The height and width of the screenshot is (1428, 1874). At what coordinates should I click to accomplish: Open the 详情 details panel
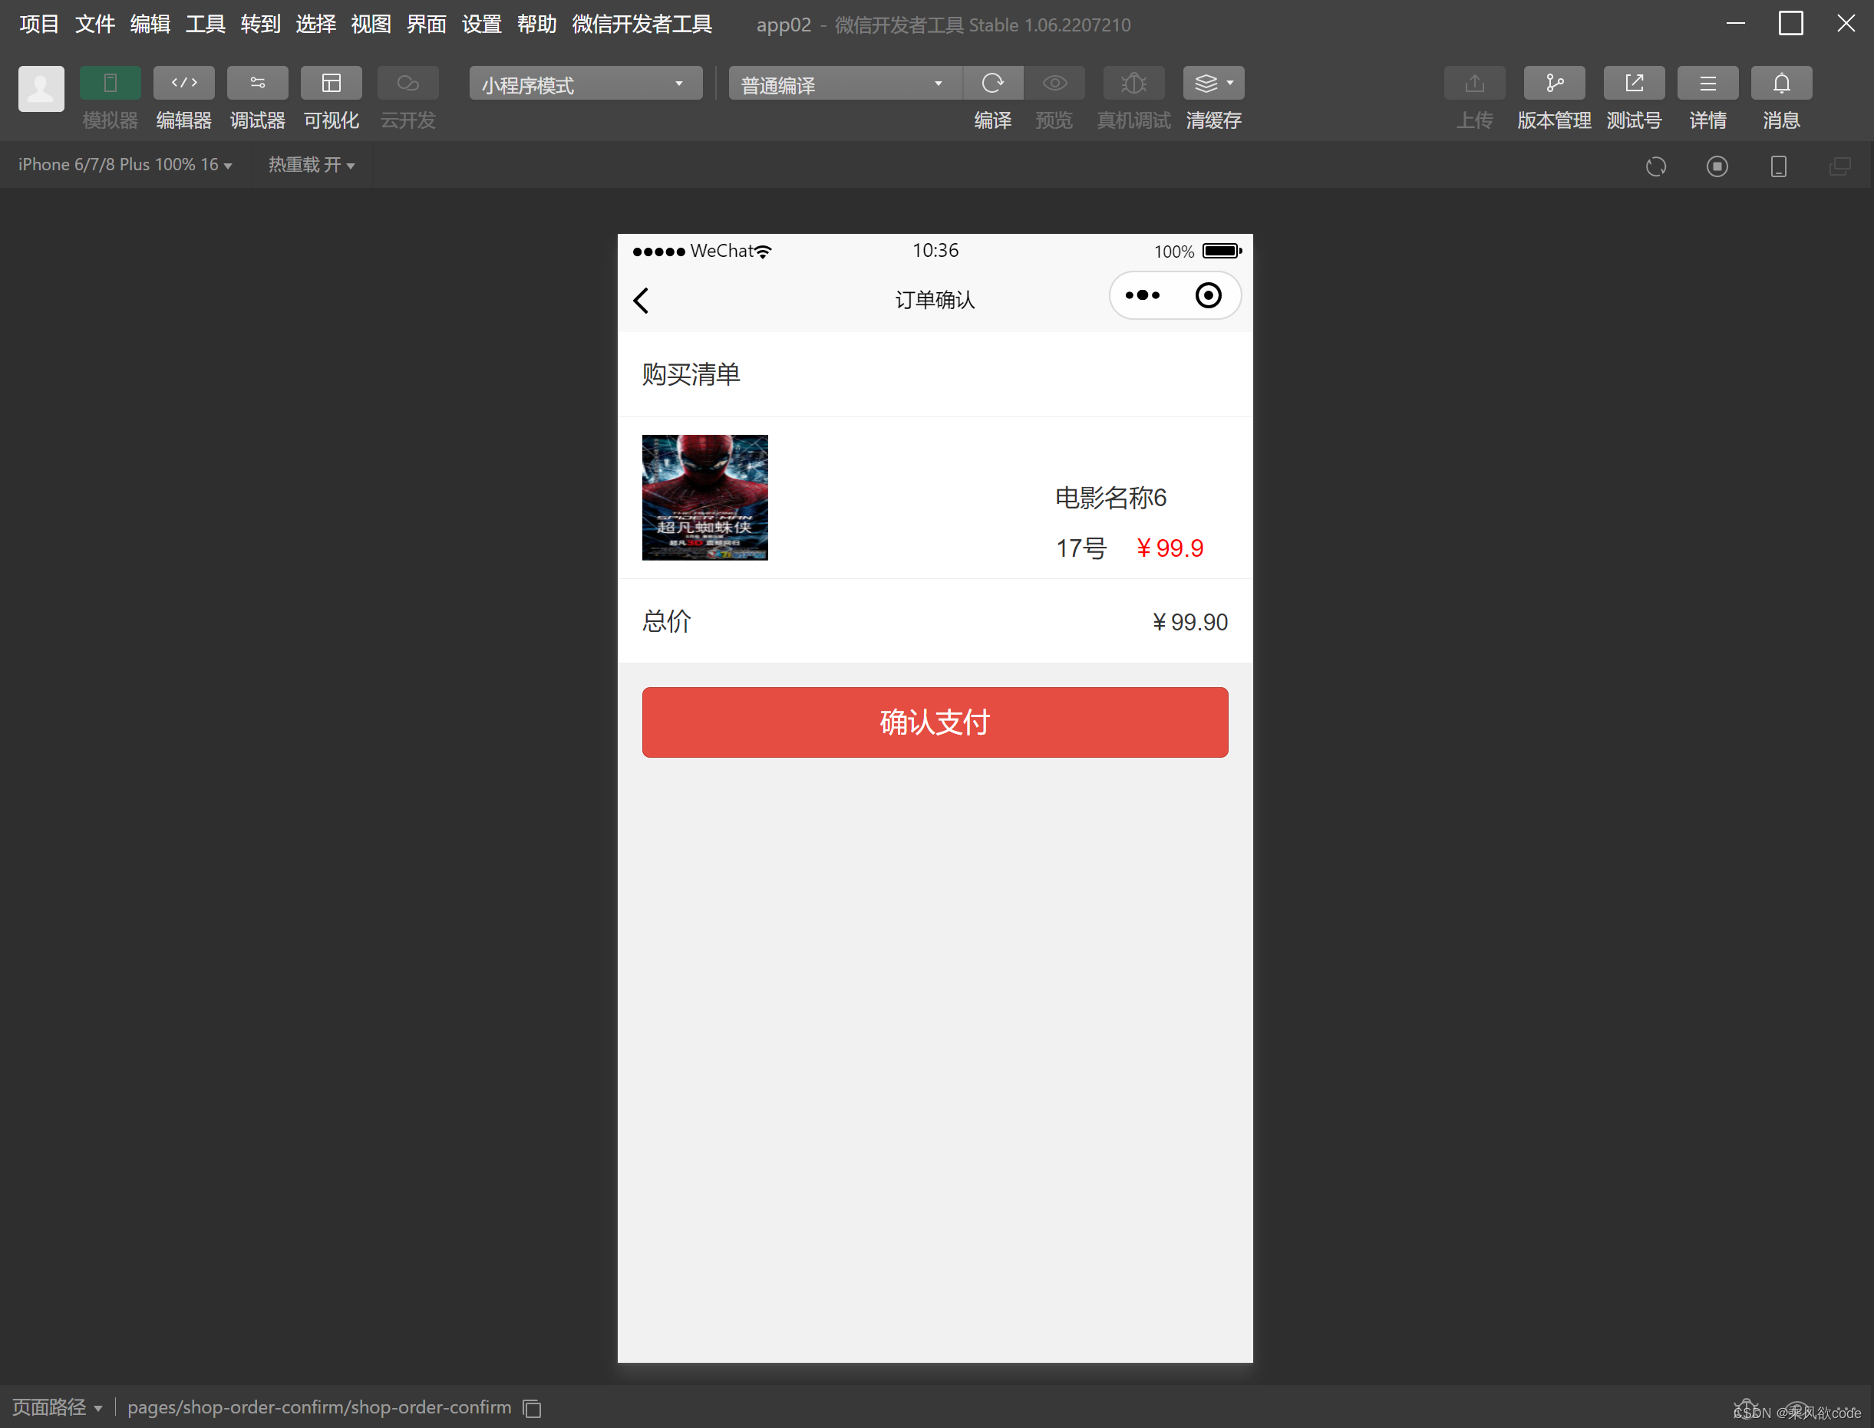(1707, 83)
